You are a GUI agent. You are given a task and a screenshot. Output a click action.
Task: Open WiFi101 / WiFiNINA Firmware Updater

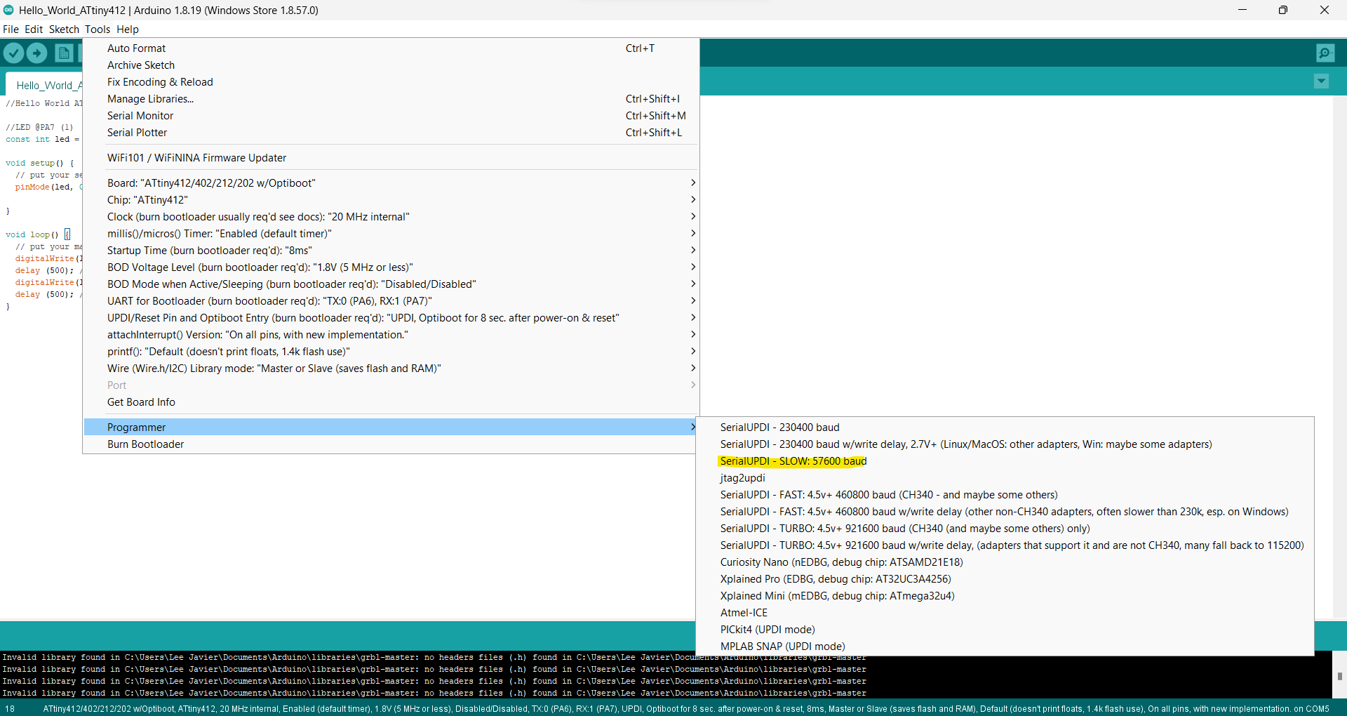[391, 158]
